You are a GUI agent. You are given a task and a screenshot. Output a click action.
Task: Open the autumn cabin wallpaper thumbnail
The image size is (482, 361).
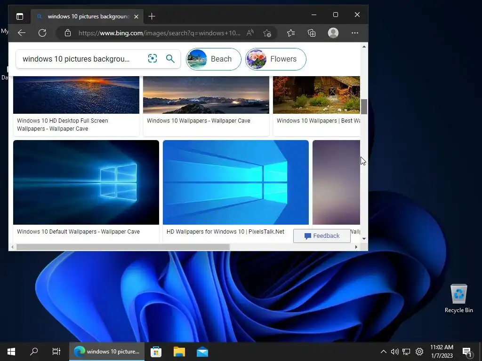(x=317, y=95)
